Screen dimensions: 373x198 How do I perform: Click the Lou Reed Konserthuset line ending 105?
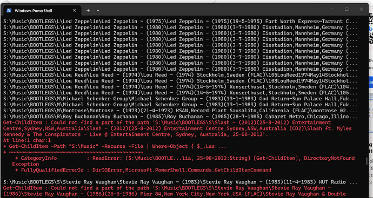coord(180,93)
